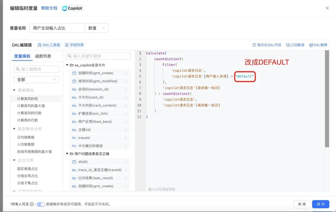Click the DAL解释 icon
Screen dimensions: 336x212
click(311, 45)
